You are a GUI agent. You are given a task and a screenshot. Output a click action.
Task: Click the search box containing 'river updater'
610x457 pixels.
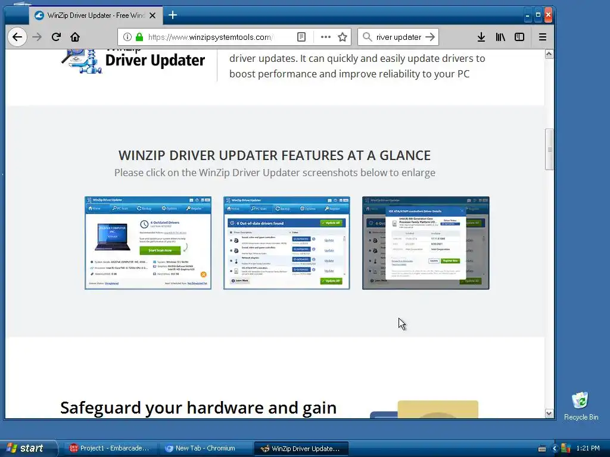coord(399,37)
